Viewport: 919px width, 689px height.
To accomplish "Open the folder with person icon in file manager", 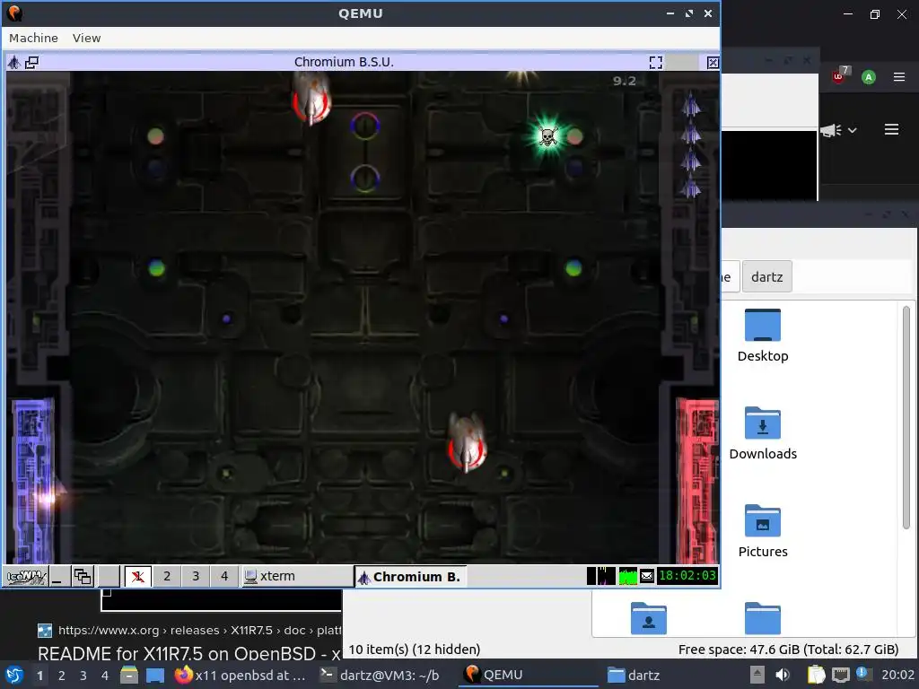I will (648, 618).
